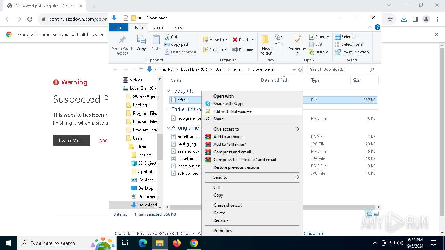
Task: Choose Share with Skype
Action: 252,104
